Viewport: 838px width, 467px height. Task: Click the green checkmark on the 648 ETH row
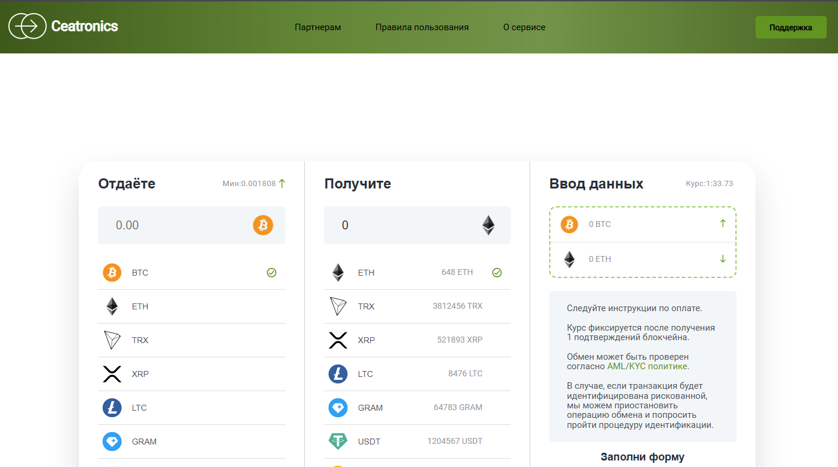tap(497, 273)
